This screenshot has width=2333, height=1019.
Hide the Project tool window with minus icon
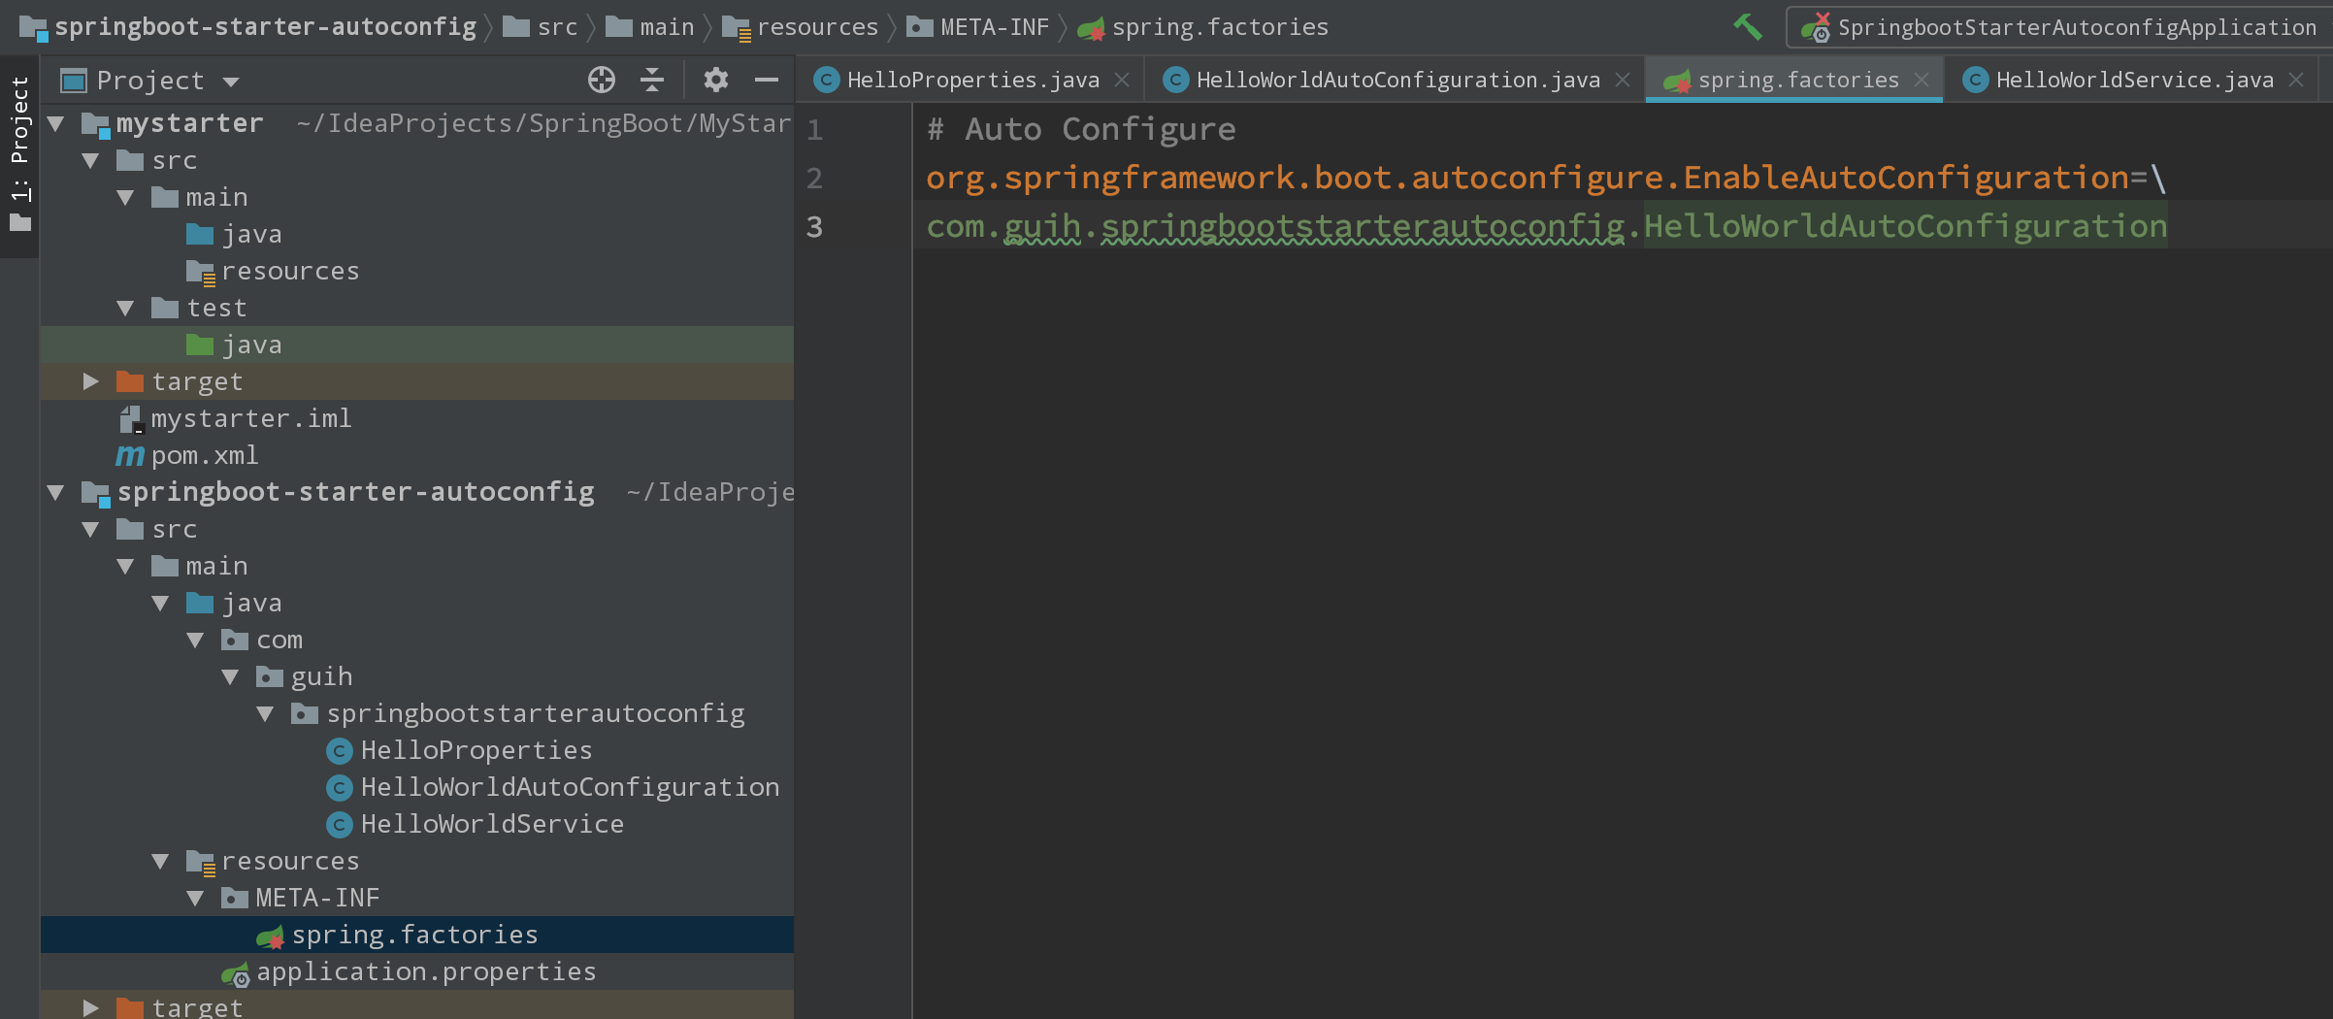click(767, 80)
